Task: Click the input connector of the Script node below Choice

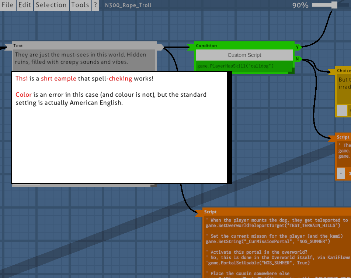Action: pos(332,138)
